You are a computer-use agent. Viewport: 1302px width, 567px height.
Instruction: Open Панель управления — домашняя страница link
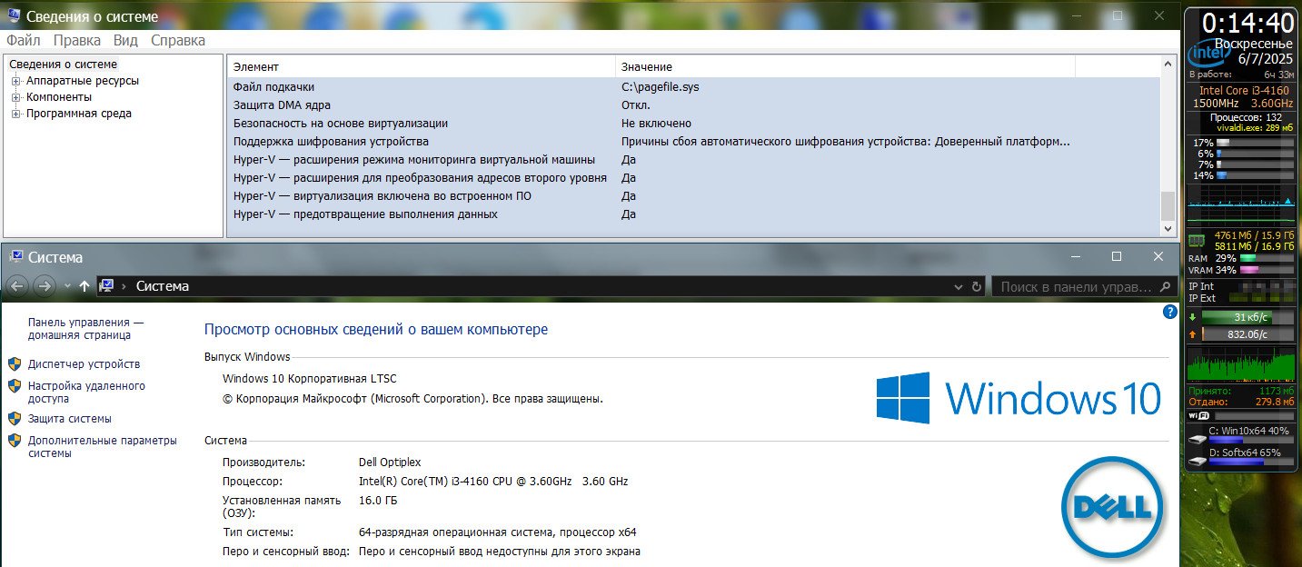[x=86, y=329]
